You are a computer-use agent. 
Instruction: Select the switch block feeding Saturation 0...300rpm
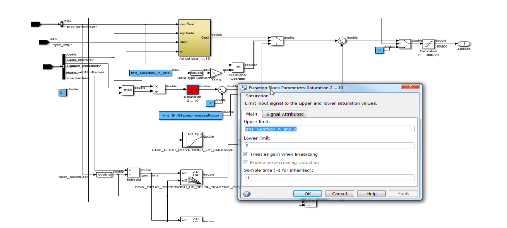(404, 43)
